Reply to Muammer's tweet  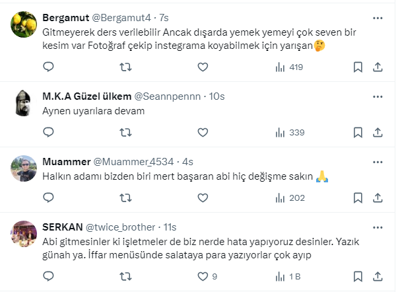click(x=48, y=198)
